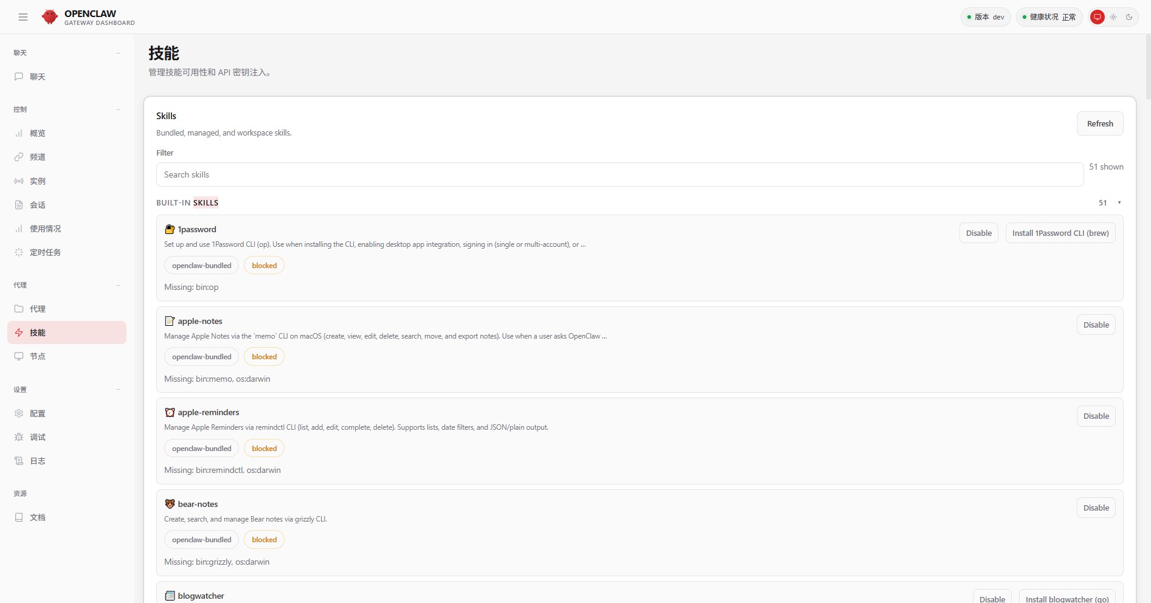1151x603 pixels.
Task: Click the 使用情况 chart icon in sidebar
Action: 19,229
